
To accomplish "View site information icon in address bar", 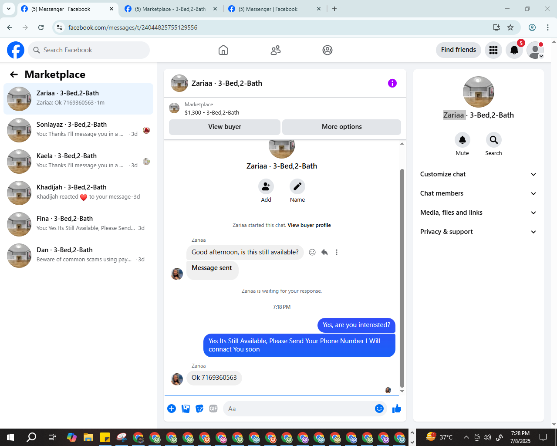I will 60,27.
